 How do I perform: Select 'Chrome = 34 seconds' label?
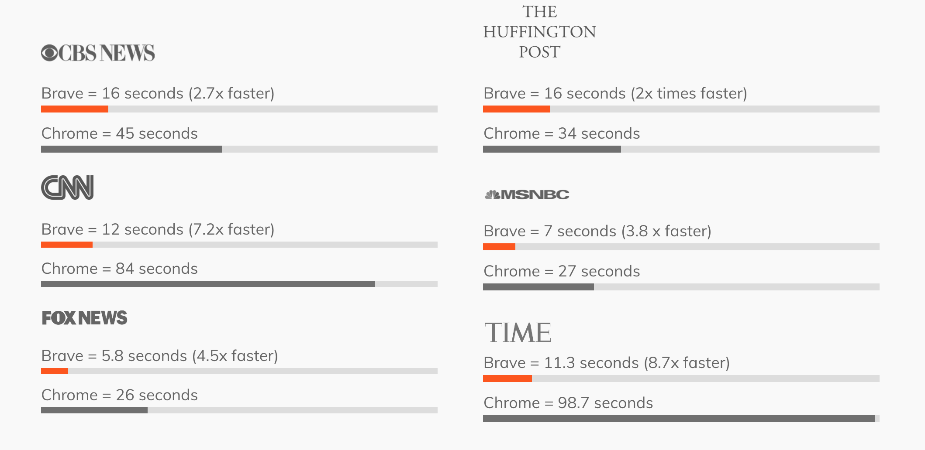pos(561,133)
